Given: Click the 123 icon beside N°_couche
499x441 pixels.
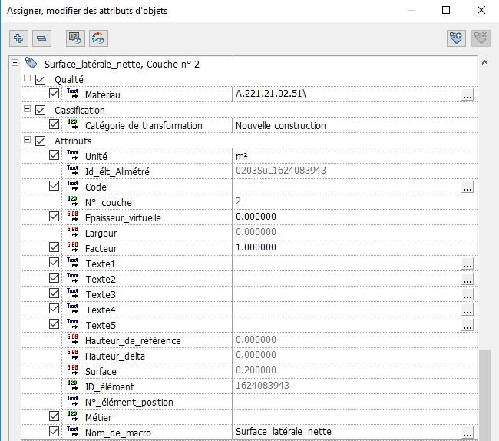Looking at the screenshot, I should 73,201.
